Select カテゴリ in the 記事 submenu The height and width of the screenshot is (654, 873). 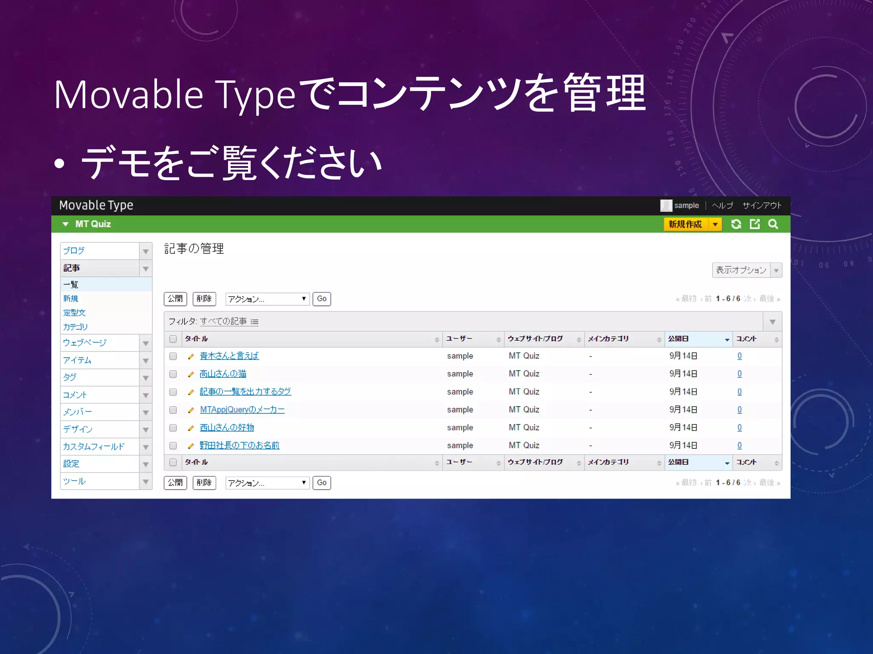pos(75,327)
